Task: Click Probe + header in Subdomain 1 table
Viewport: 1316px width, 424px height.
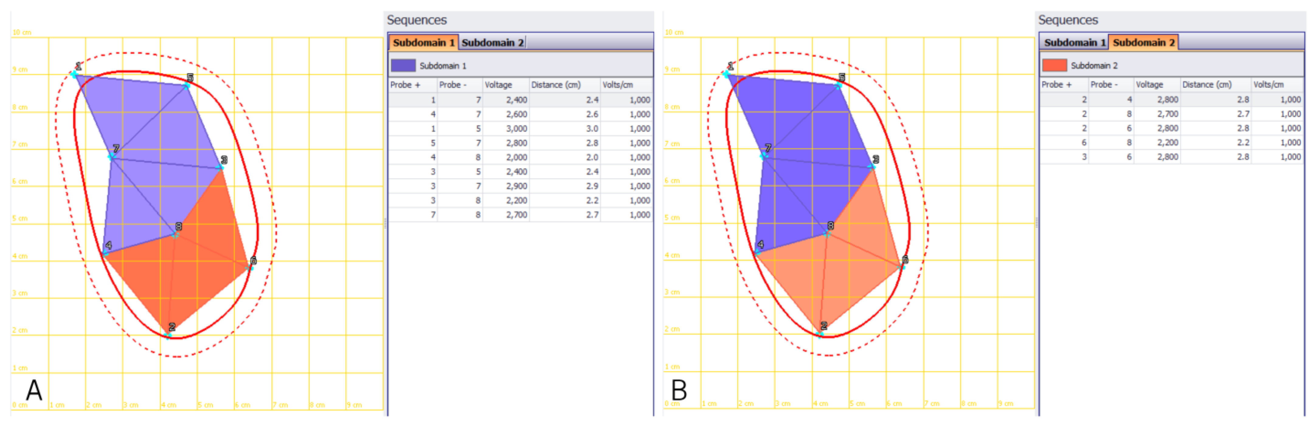Action: (405, 85)
